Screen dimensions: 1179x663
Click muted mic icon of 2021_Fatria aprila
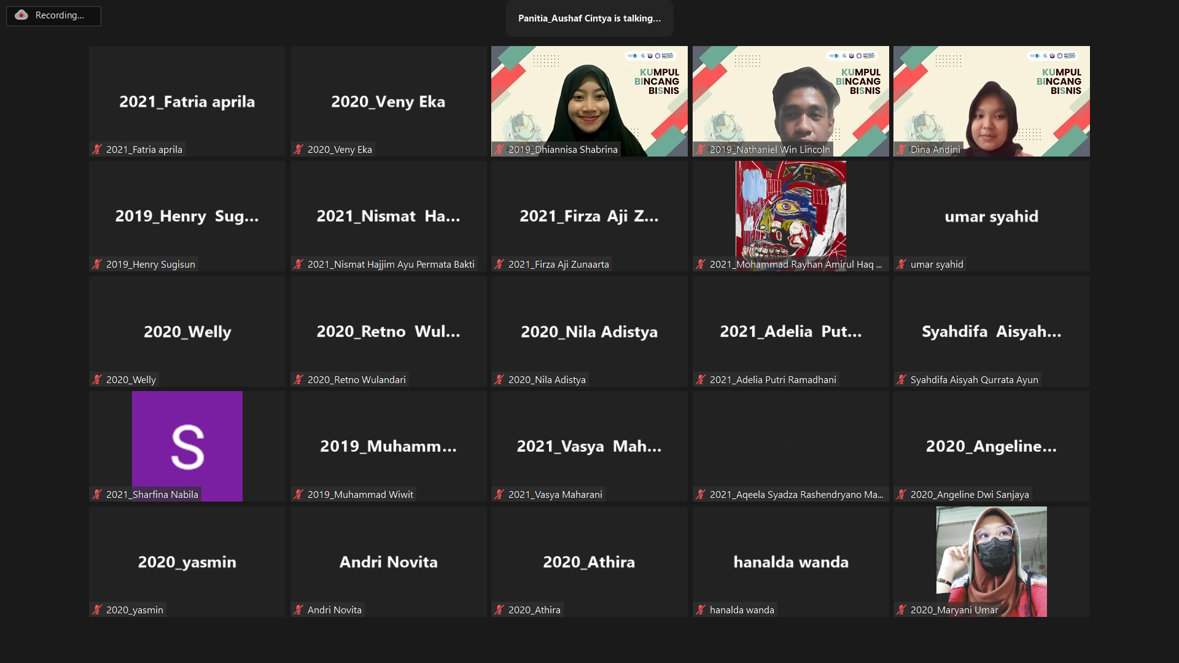97,149
